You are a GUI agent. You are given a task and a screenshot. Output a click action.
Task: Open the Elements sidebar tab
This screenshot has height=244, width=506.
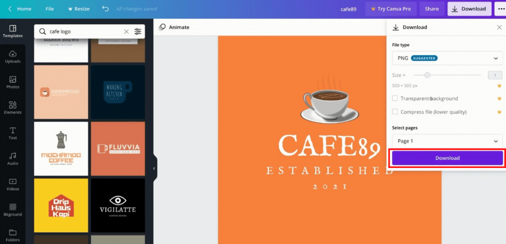point(13,108)
